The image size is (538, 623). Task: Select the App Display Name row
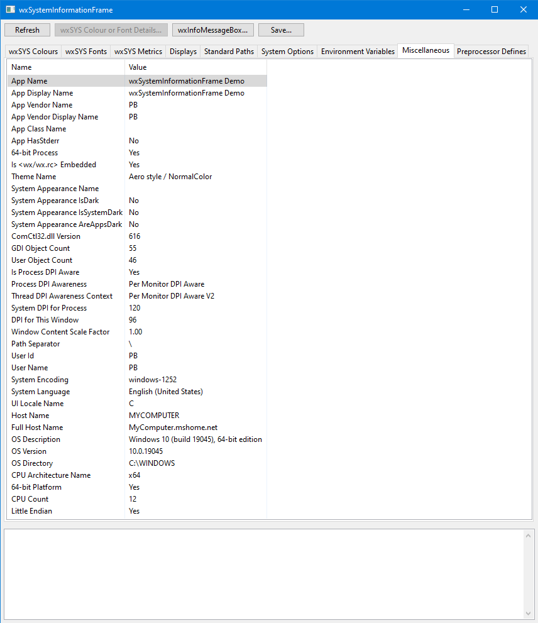(x=137, y=93)
